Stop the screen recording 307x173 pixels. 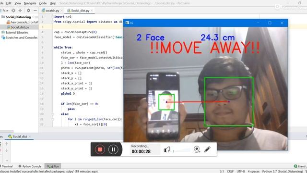(x=100, y=149)
